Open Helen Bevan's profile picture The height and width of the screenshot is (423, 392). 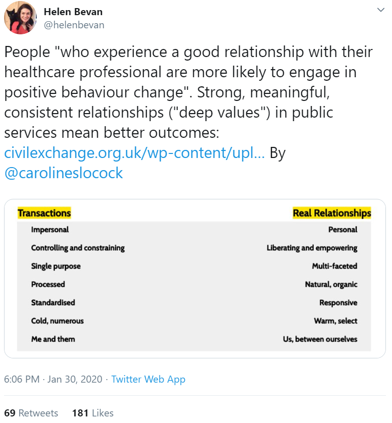pyautogui.click(x=20, y=18)
